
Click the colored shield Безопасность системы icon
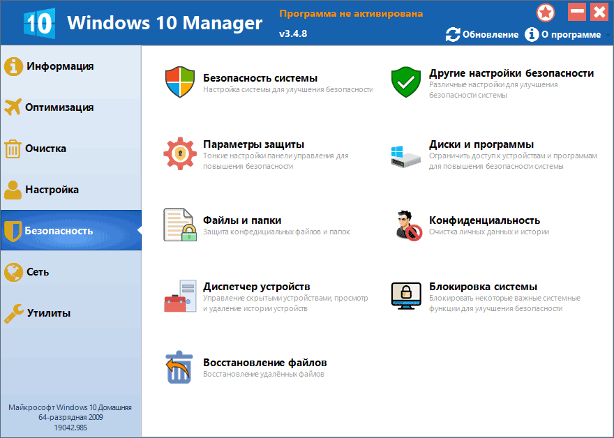coord(180,82)
